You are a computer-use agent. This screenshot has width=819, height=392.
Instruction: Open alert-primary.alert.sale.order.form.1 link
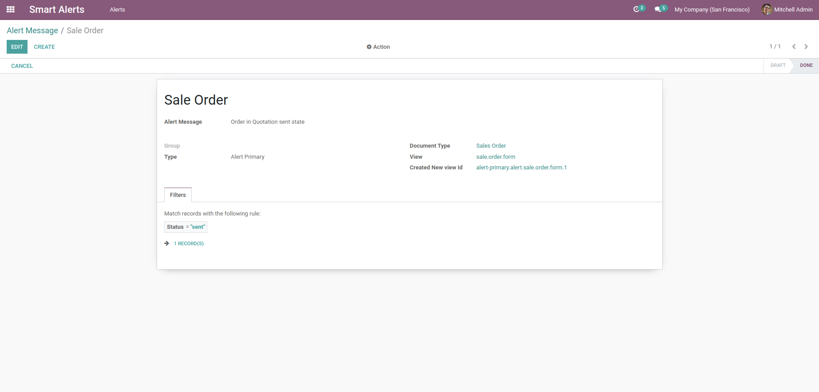tap(522, 168)
